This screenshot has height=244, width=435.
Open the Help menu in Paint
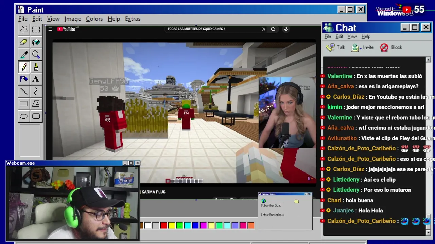pos(114,19)
